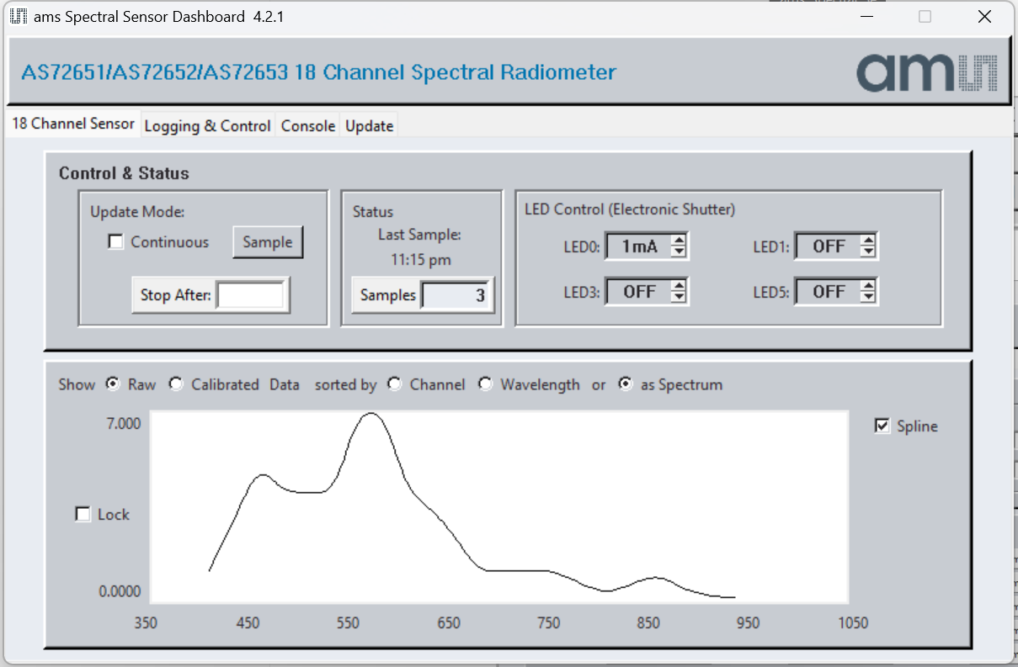Click LED1 spinner down arrow
1018x667 pixels.
pos(868,252)
